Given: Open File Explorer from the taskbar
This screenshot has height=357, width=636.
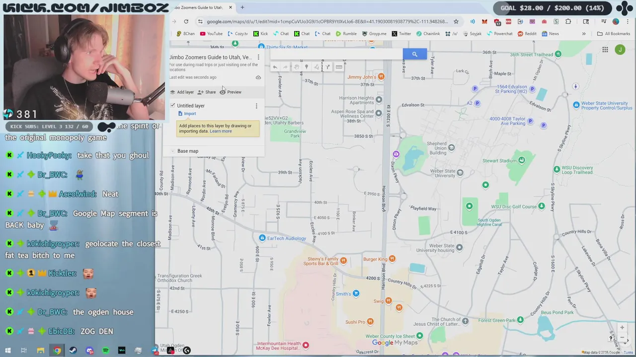Looking at the screenshot, I should pos(41,351).
